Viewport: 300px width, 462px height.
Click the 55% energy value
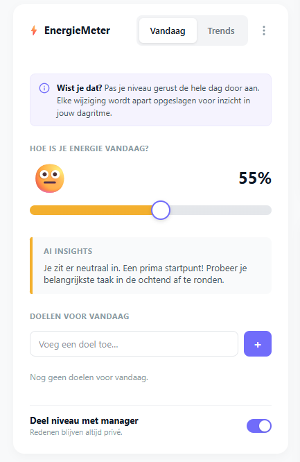click(255, 178)
